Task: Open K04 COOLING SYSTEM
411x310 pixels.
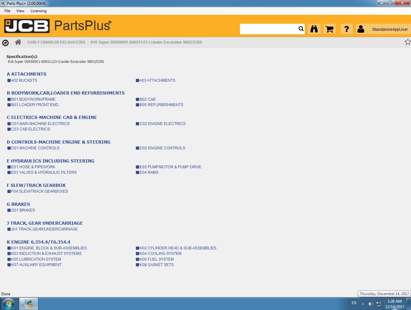Action: coord(161,254)
